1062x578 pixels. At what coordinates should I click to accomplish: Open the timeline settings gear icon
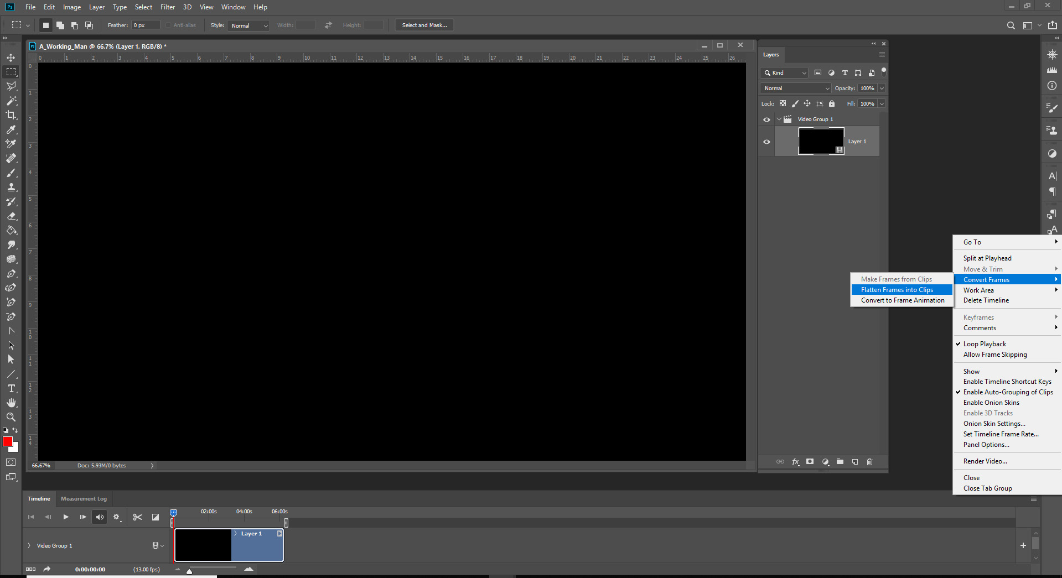[x=117, y=517]
